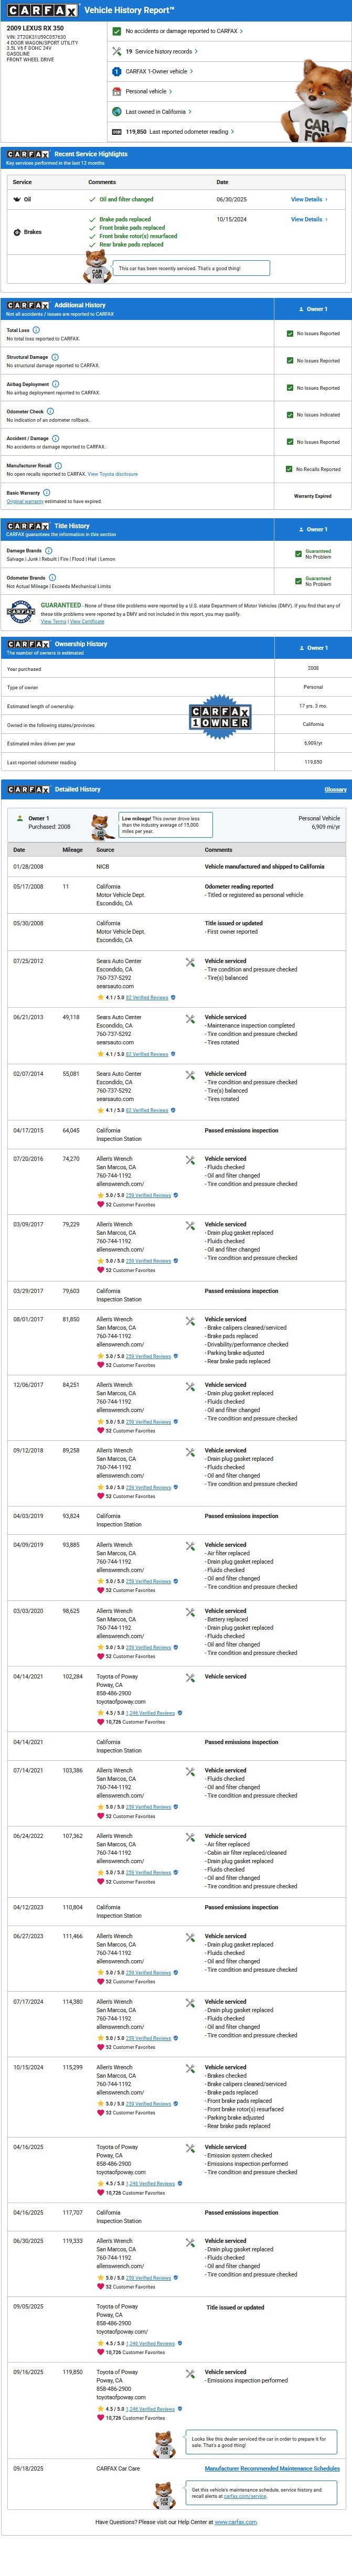Click the Guaranteed No Problem check for Damage Brands

[298, 553]
